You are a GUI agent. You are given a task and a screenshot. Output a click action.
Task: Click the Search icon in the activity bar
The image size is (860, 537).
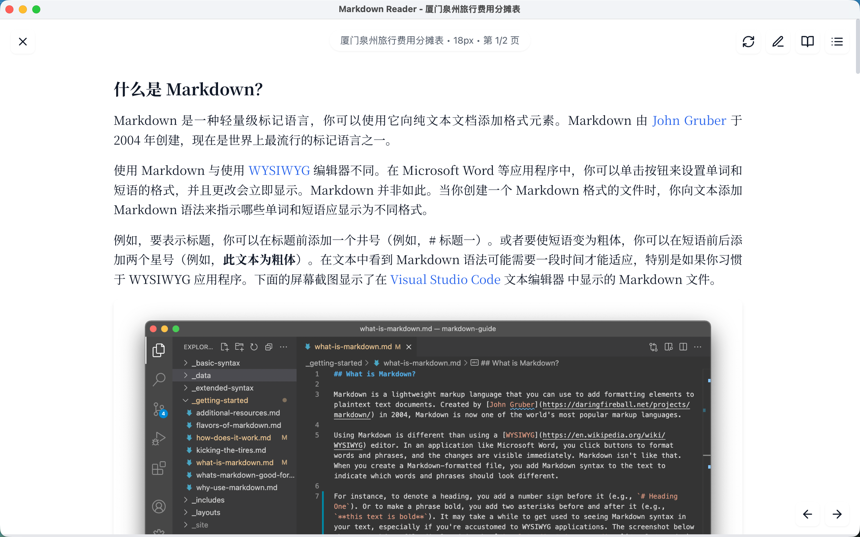[159, 379]
